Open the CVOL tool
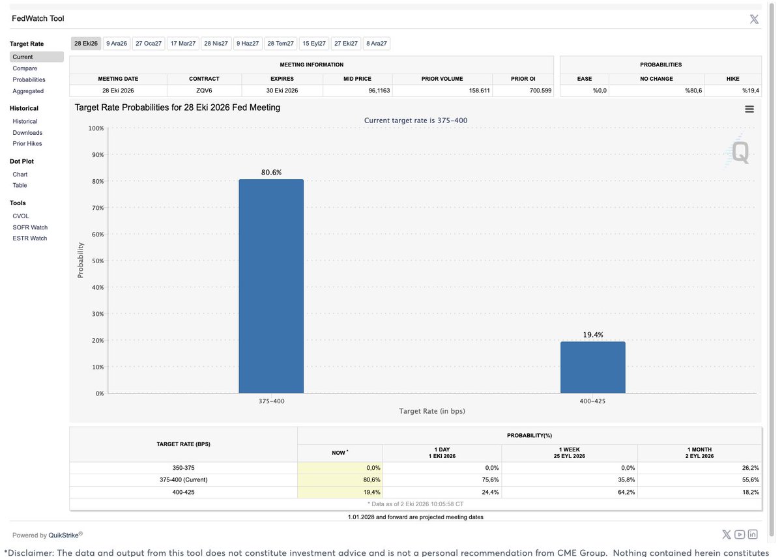Screen dimensions: 782x557 [x=21, y=216]
